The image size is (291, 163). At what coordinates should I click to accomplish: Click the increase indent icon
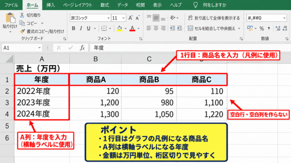(x=180, y=28)
